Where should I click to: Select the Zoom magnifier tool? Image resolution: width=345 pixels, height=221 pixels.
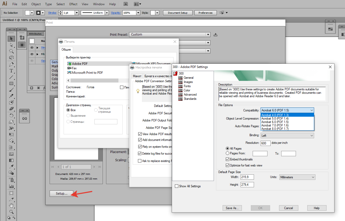11,212
